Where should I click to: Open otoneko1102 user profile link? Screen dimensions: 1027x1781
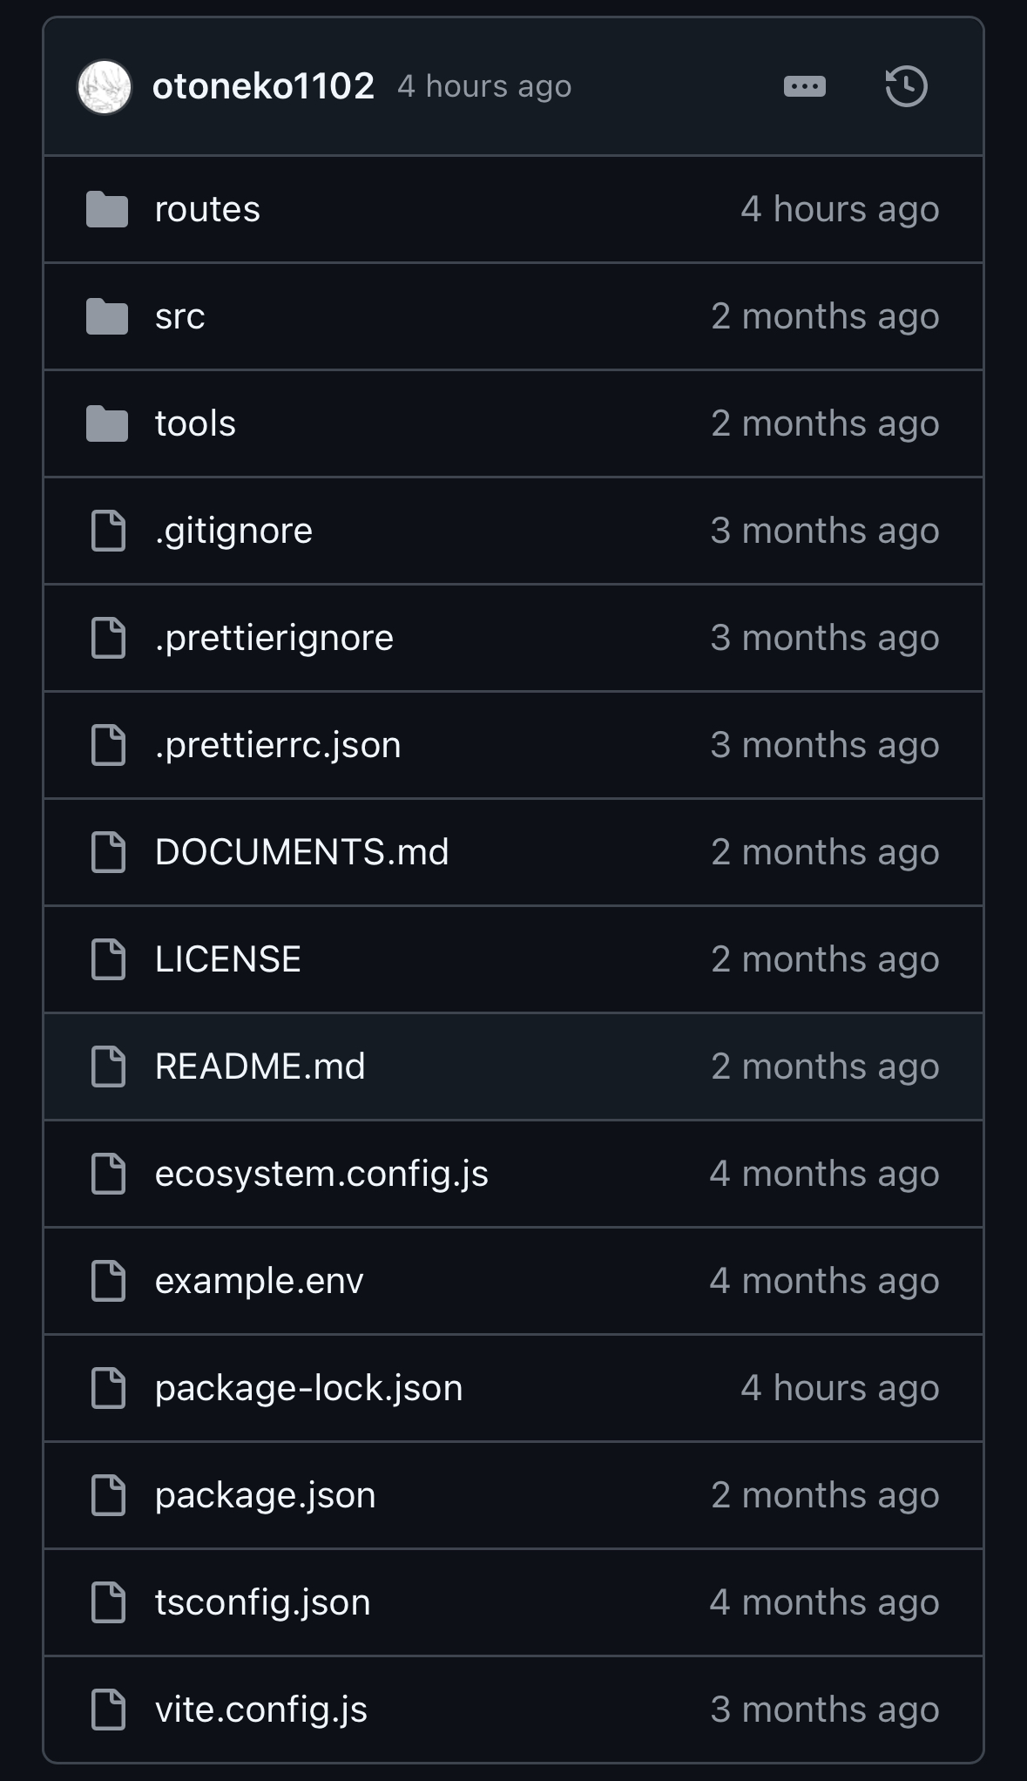[x=263, y=86]
